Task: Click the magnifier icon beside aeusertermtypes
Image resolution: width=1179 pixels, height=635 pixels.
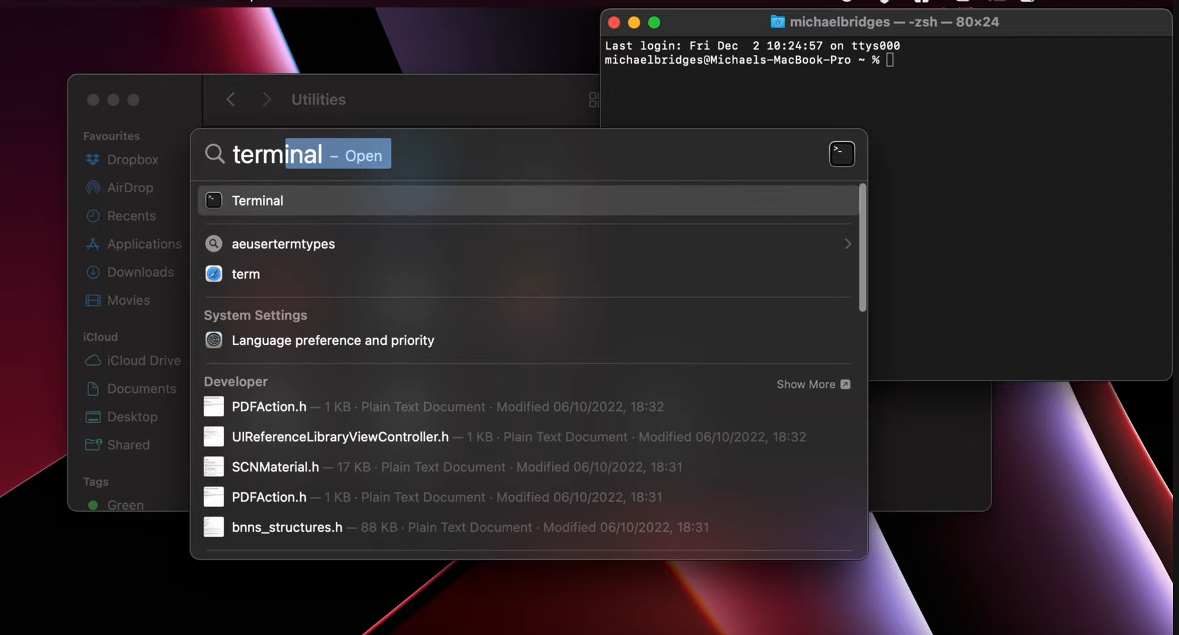Action: pos(214,244)
